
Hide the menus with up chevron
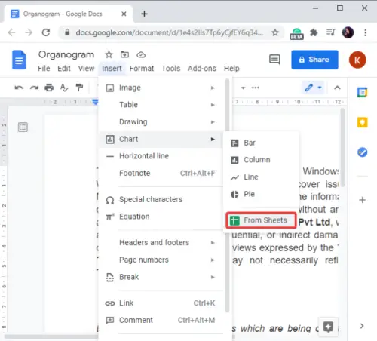point(337,88)
